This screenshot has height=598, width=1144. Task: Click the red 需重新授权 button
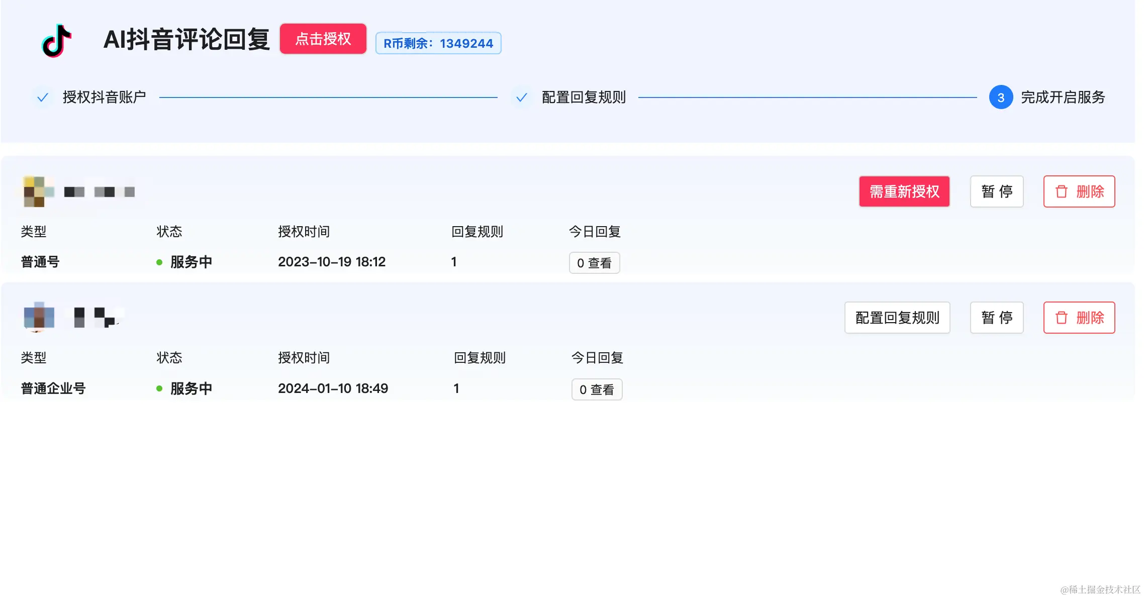(x=904, y=191)
